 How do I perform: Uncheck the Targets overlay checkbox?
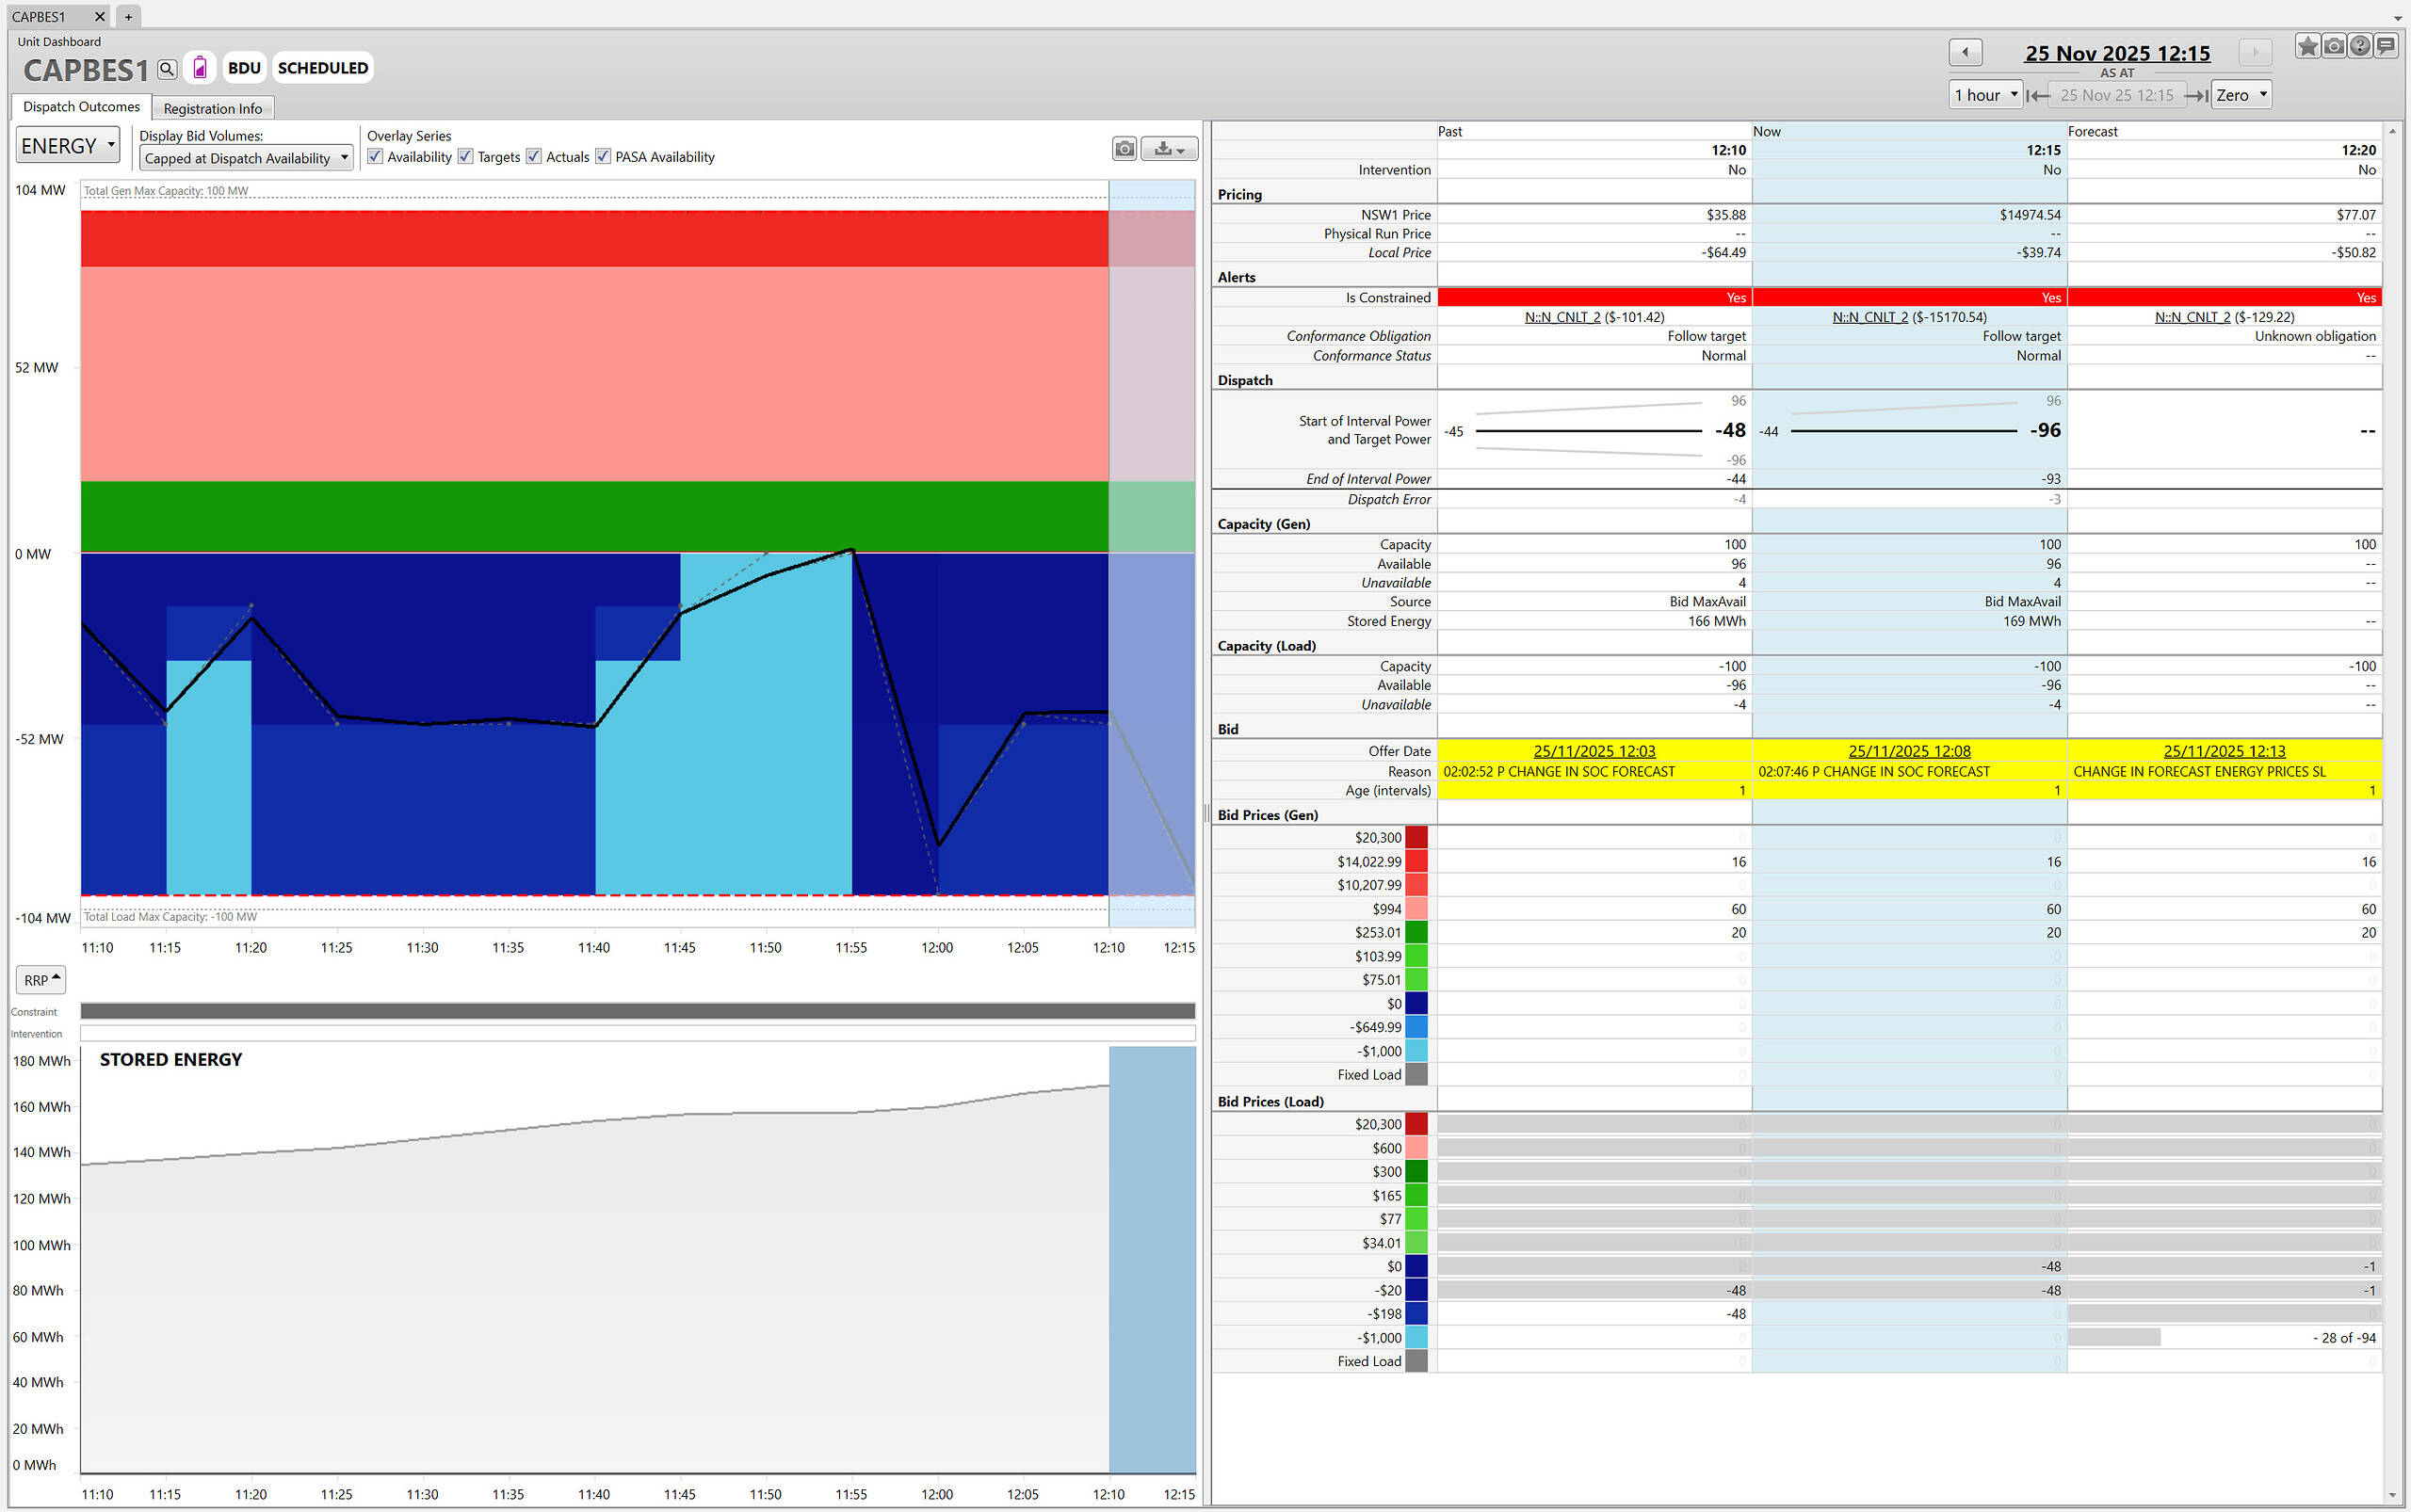point(465,156)
